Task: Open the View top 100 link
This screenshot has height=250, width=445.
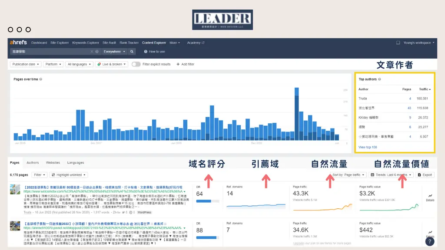Action: (368, 147)
